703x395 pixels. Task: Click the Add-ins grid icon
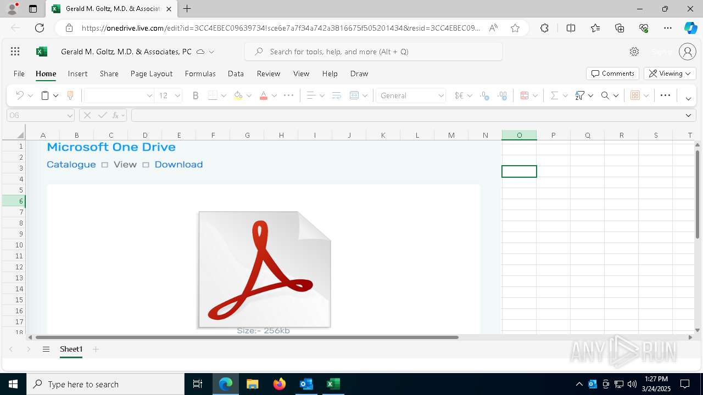click(x=635, y=95)
